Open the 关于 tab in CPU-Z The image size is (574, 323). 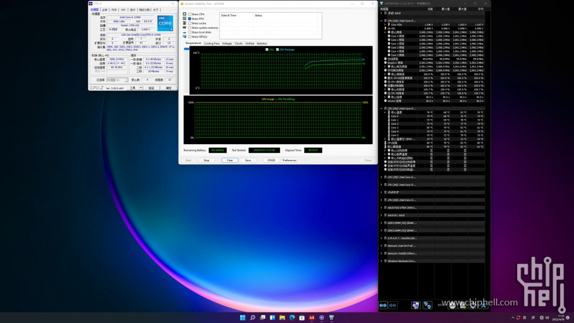pos(156,10)
